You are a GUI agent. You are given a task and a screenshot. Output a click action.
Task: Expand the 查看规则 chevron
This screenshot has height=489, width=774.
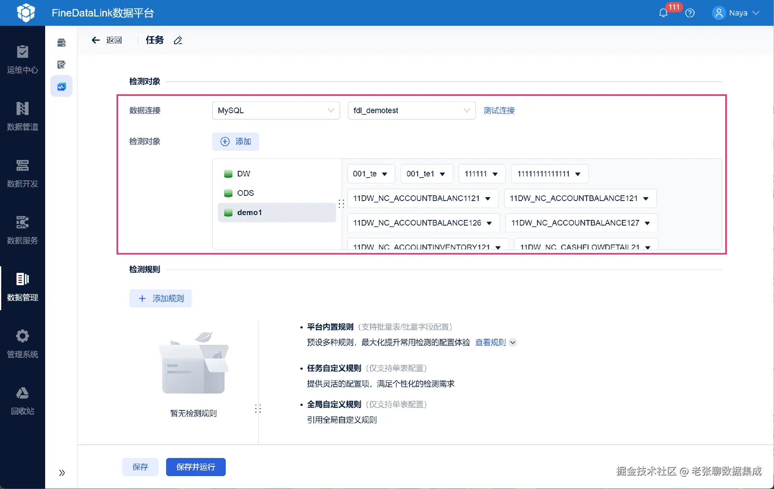[x=513, y=343]
